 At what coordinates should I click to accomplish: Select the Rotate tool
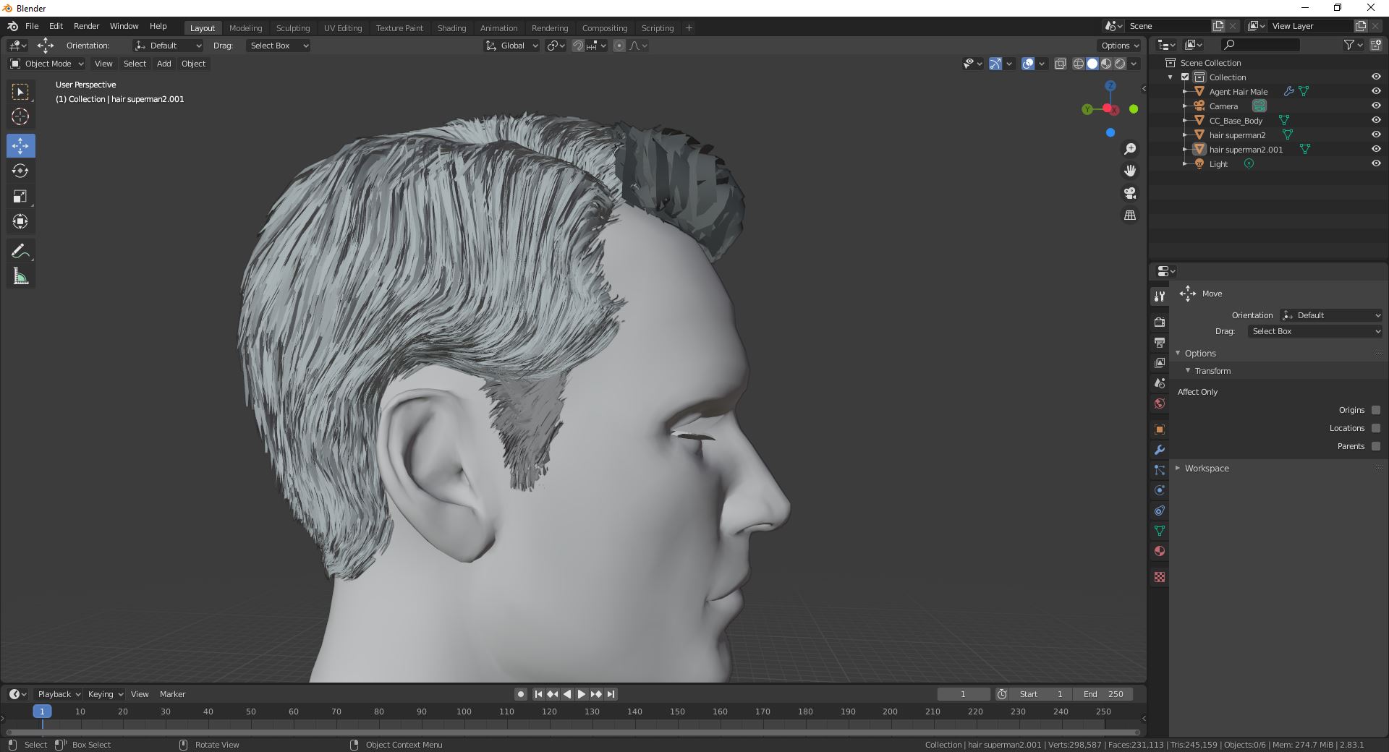point(20,171)
